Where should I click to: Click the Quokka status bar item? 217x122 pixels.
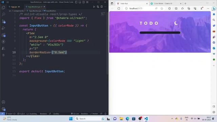pyautogui.click(x=56, y=114)
